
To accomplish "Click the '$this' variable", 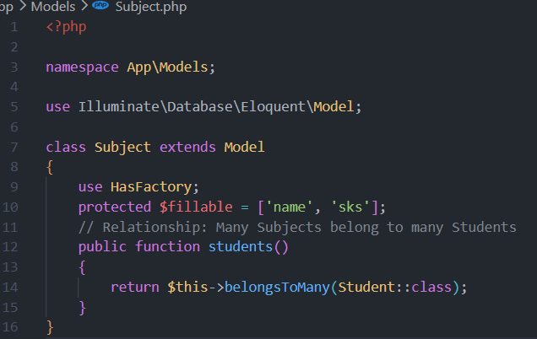I will click(x=187, y=287).
